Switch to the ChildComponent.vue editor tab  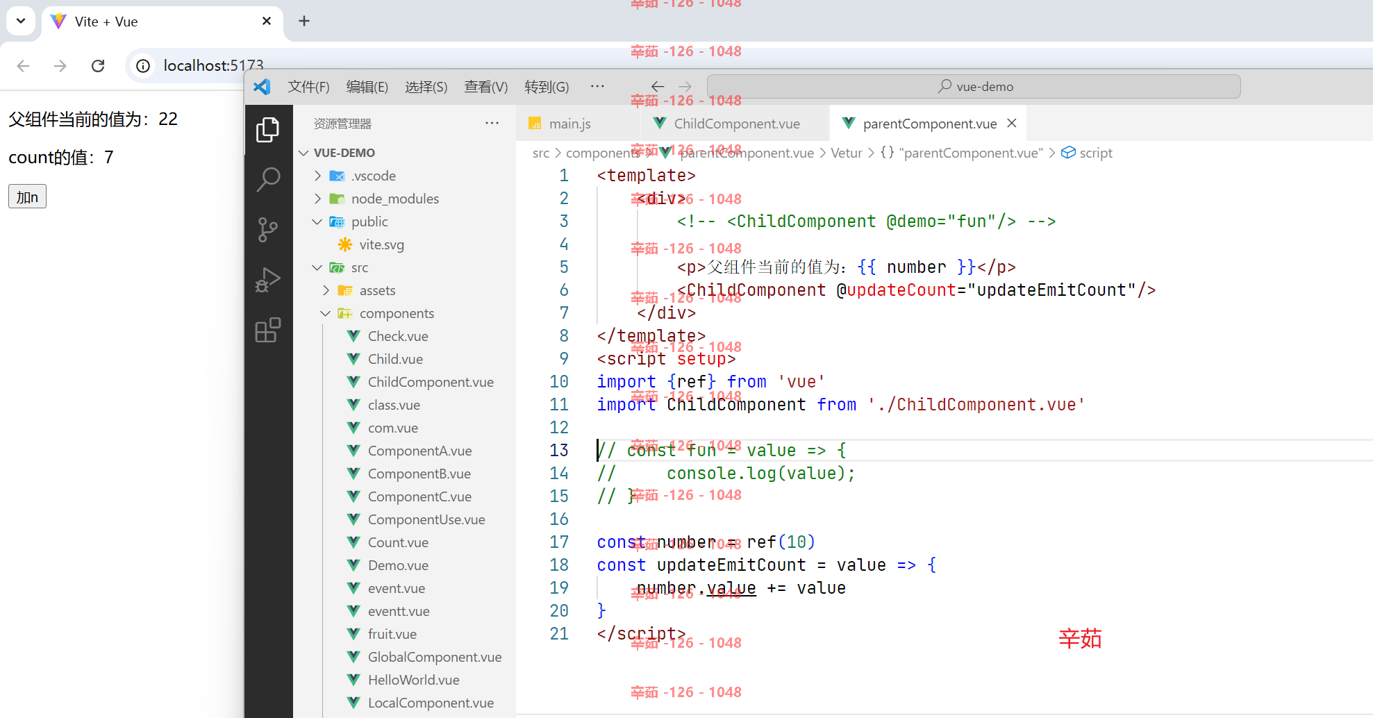click(735, 124)
